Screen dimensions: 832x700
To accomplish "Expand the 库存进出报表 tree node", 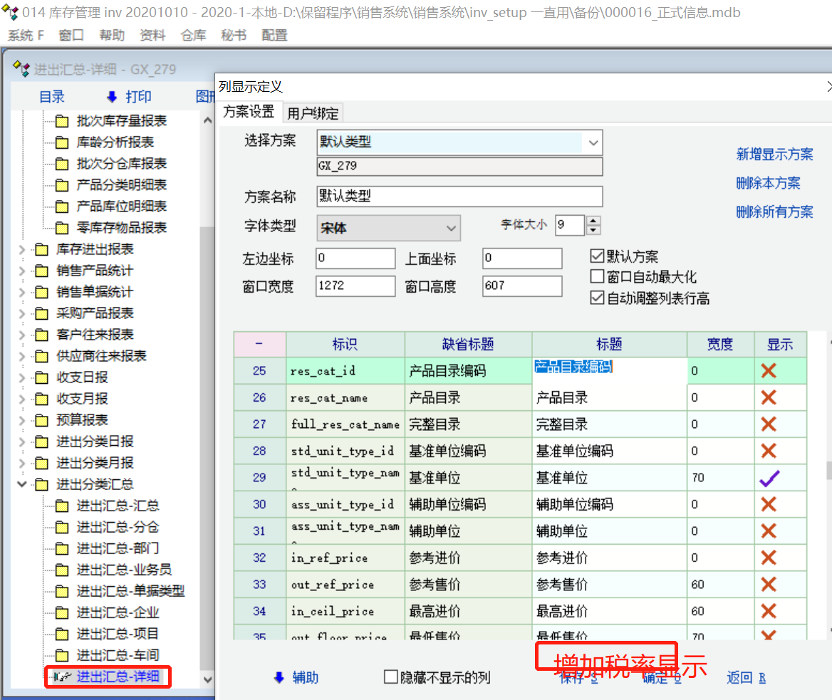I will click(21, 249).
